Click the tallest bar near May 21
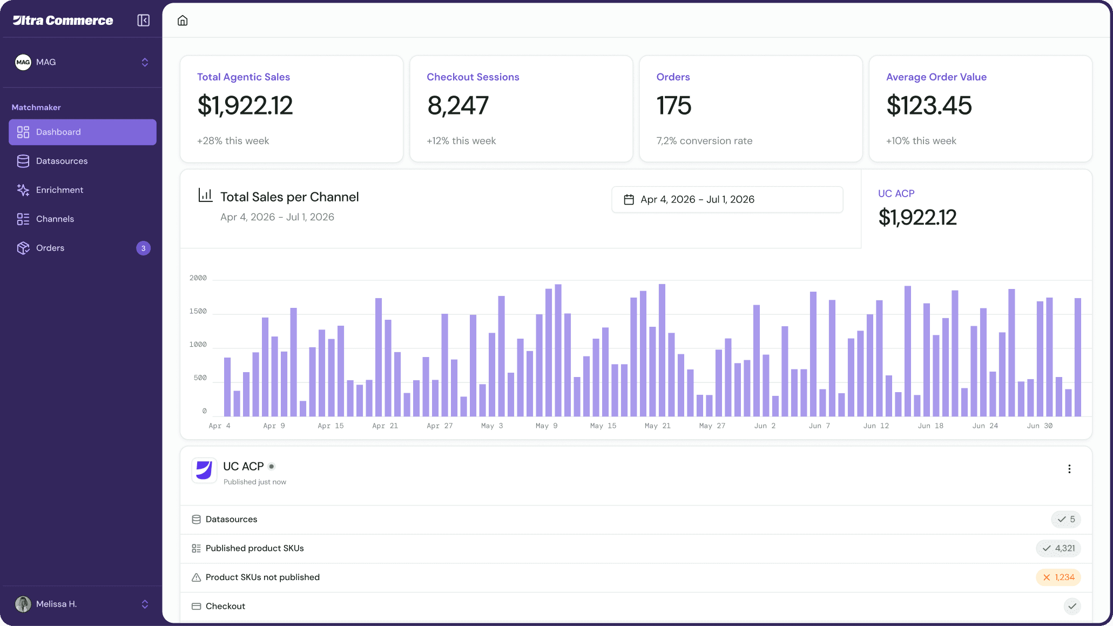Viewport: 1113px width, 626px height. coord(662,350)
